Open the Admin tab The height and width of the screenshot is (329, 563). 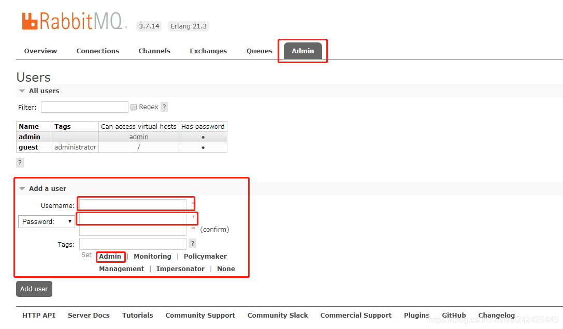[x=302, y=51]
